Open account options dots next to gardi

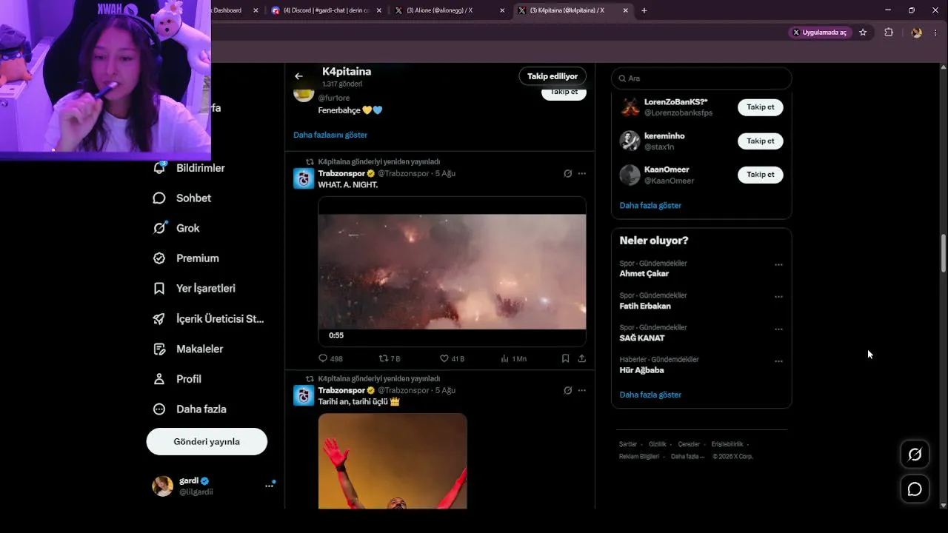point(269,486)
